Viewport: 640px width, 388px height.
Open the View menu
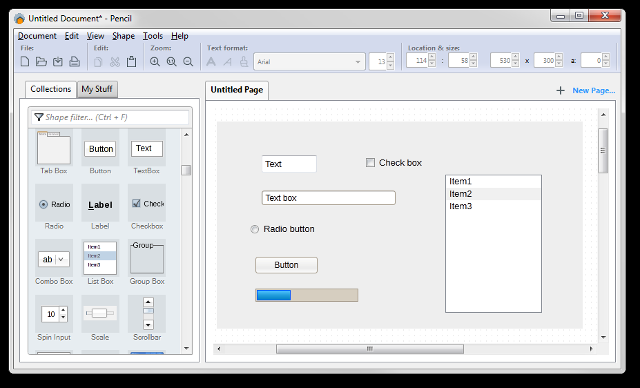click(95, 36)
